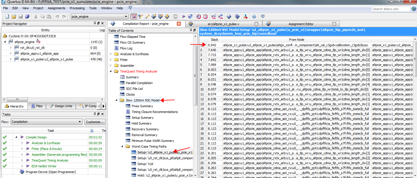Switch to the Design Units tab
Viewport: 417px width, 178px height.
coord(61,106)
